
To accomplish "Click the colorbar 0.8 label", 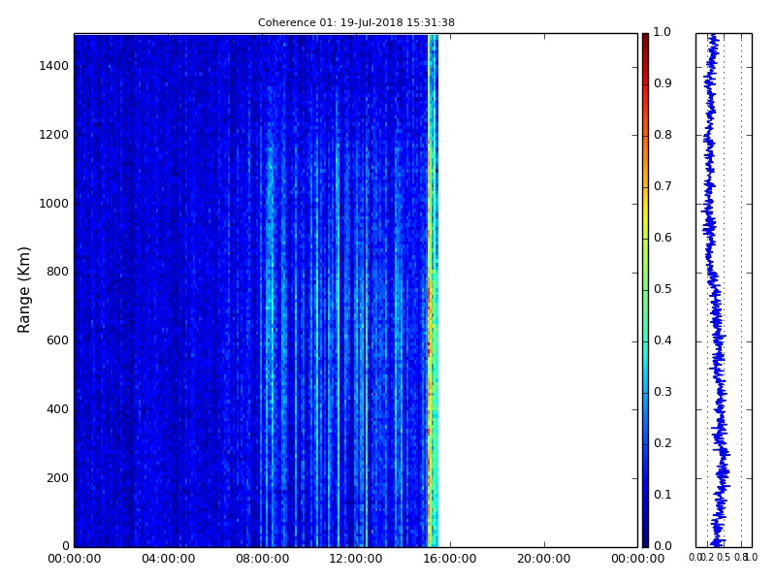I will [663, 135].
